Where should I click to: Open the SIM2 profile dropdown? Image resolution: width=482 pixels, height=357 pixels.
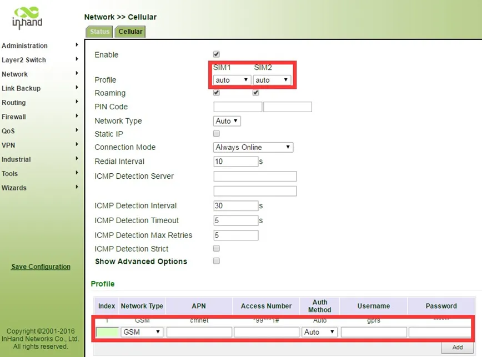point(272,80)
